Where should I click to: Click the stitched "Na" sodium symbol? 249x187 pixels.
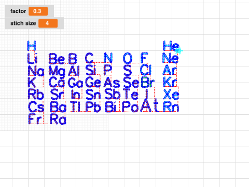point(36,71)
